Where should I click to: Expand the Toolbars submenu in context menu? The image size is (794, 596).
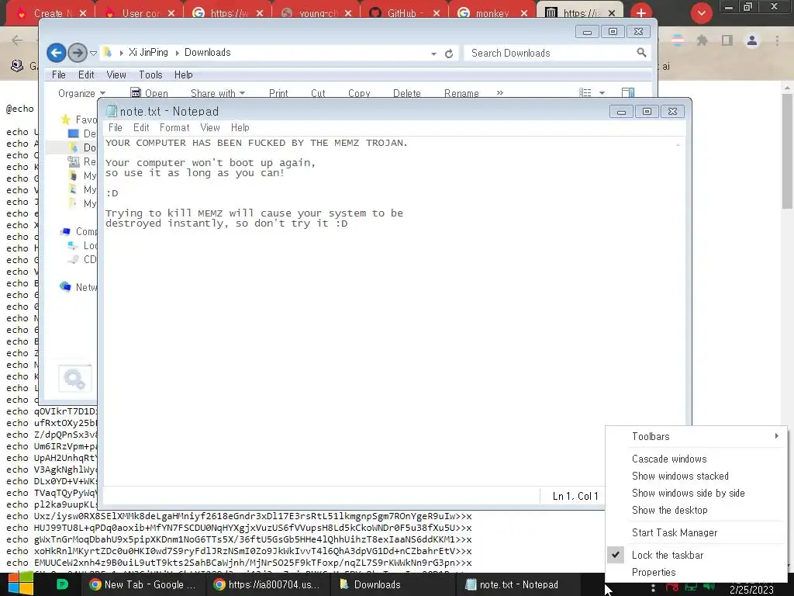point(696,436)
